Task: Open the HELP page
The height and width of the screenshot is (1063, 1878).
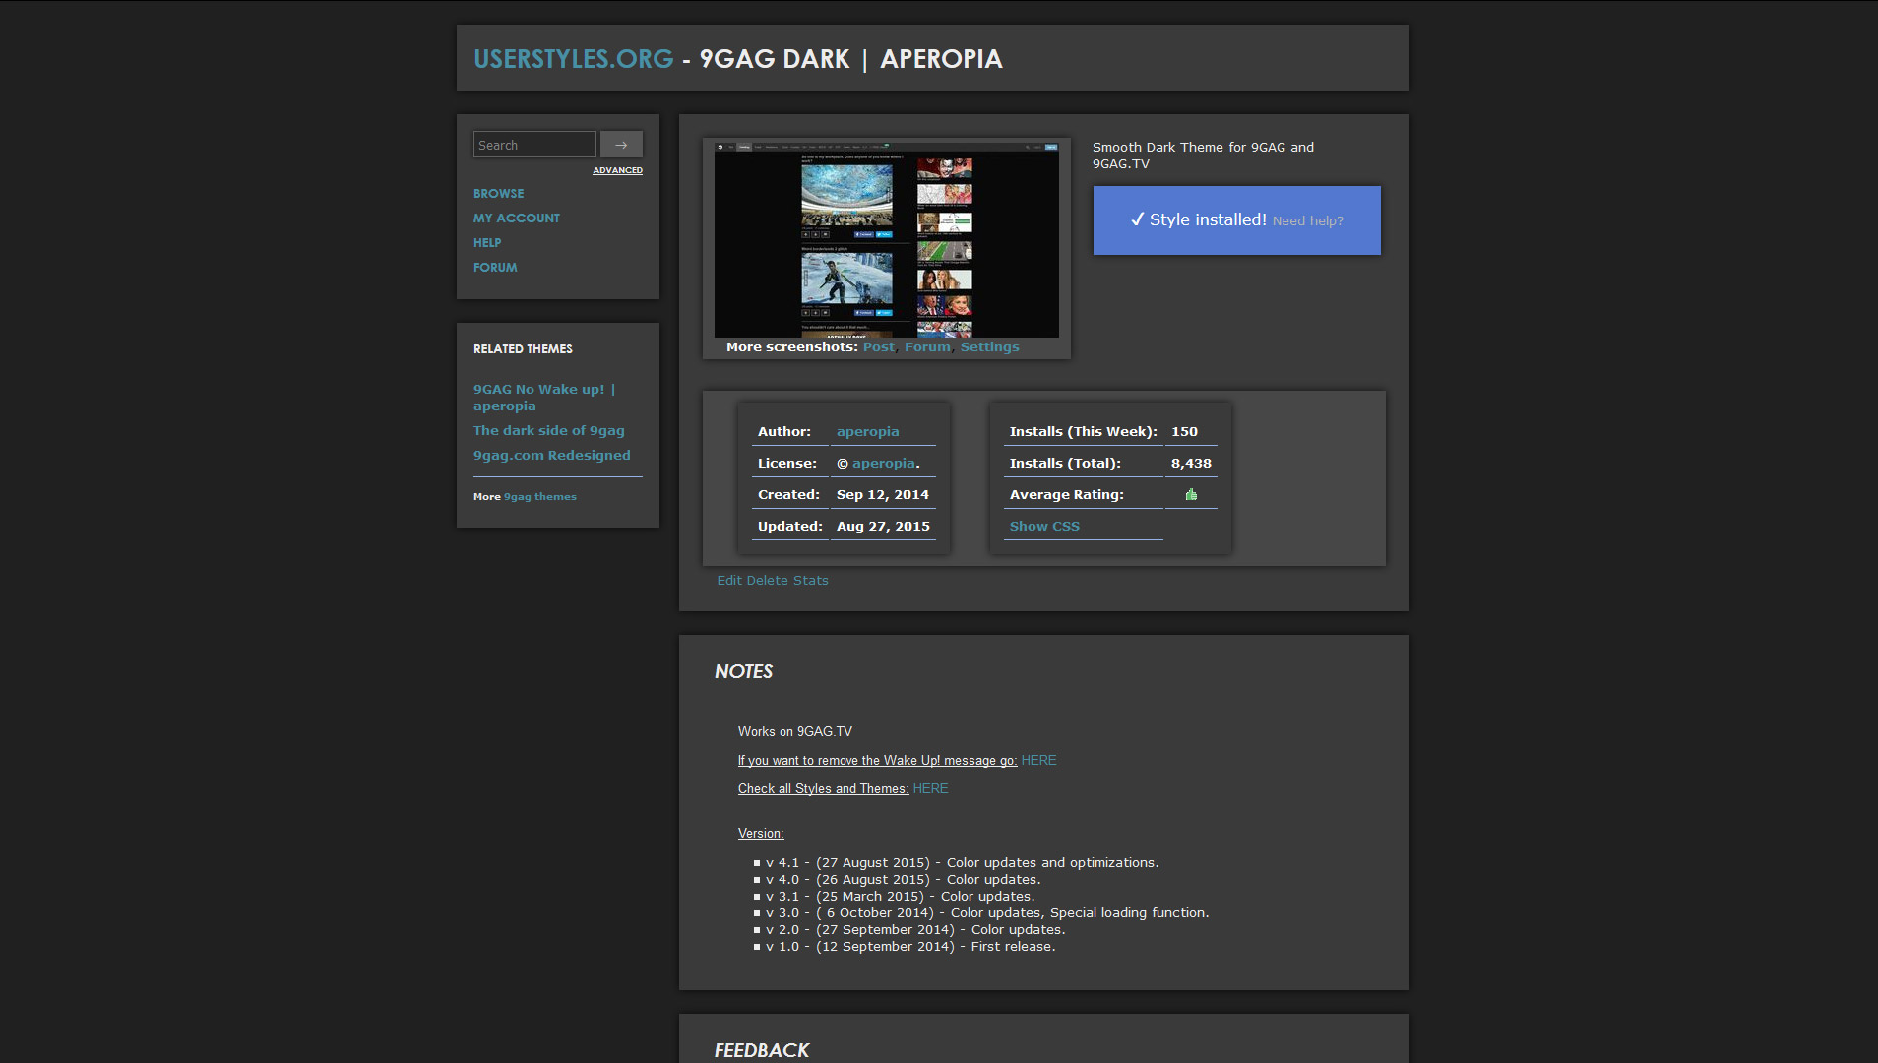Action: pyautogui.click(x=487, y=242)
